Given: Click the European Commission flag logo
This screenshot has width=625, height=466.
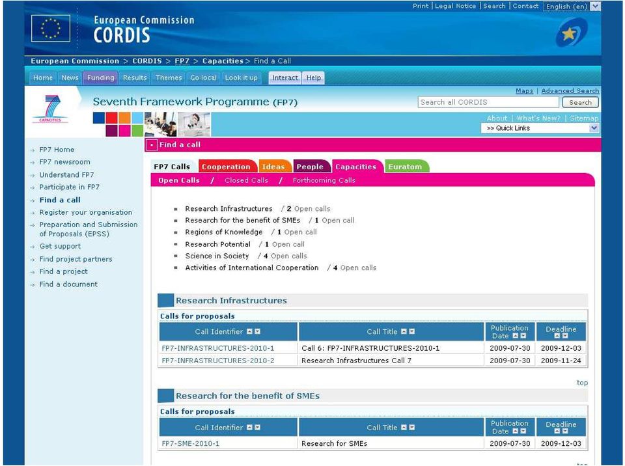Looking at the screenshot, I should click(51, 28).
